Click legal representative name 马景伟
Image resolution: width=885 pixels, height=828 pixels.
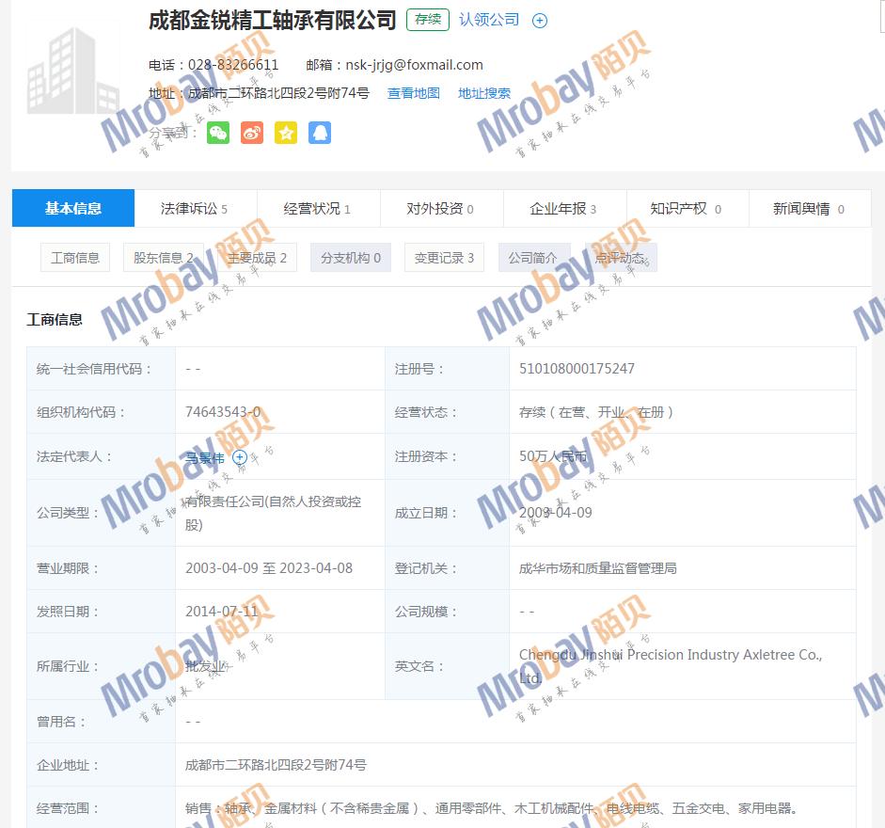(205, 458)
